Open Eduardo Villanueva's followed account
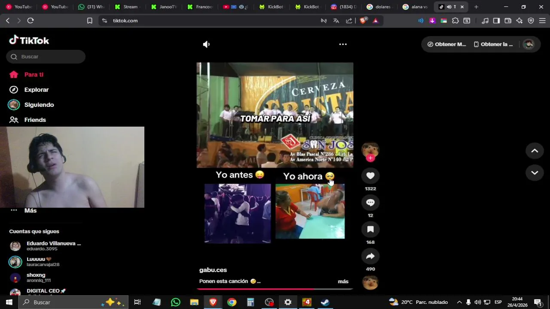 click(x=45, y=246)
